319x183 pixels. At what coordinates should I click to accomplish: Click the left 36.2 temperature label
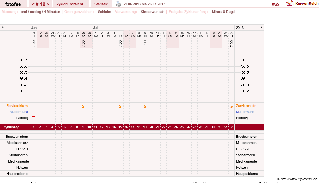pyautogui.click(x=23, y=91)
